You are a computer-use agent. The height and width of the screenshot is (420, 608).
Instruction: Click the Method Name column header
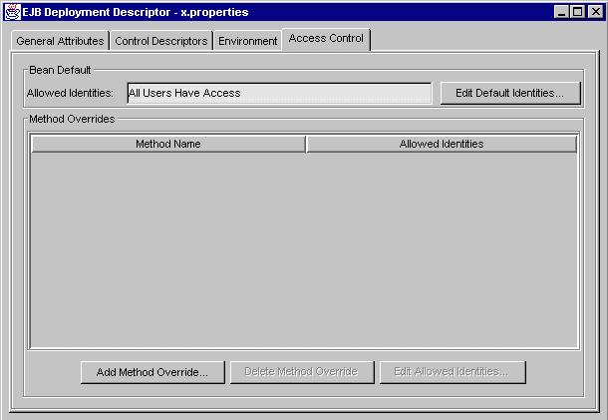click(x=168, y=144)
